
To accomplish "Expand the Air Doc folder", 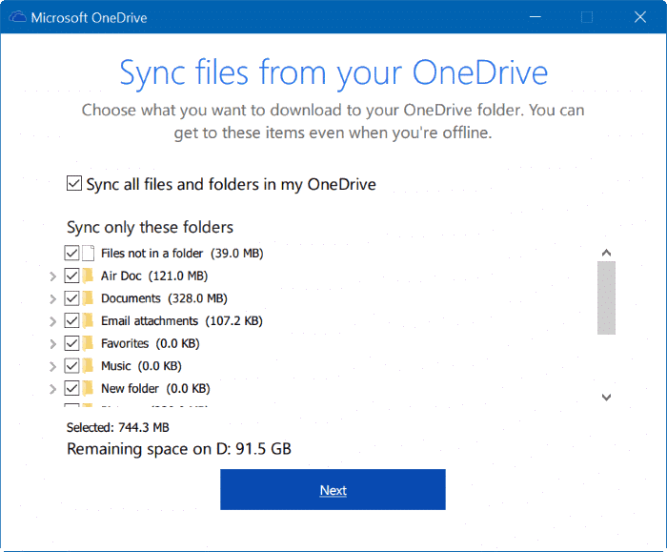I will coord(52,276).
